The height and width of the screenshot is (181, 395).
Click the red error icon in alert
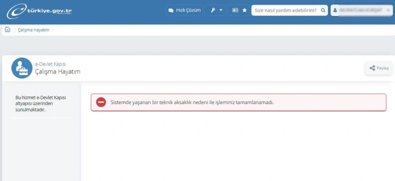coord(101,102)
